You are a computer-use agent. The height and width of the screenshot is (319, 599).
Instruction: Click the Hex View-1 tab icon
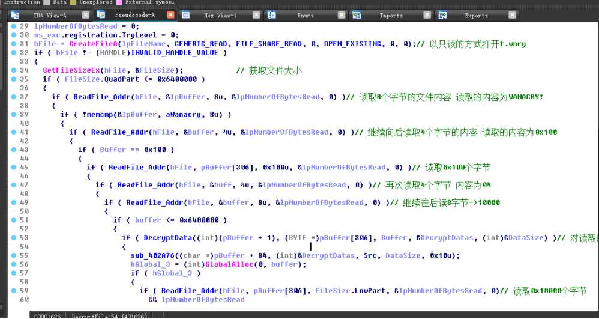pos(186,15)
